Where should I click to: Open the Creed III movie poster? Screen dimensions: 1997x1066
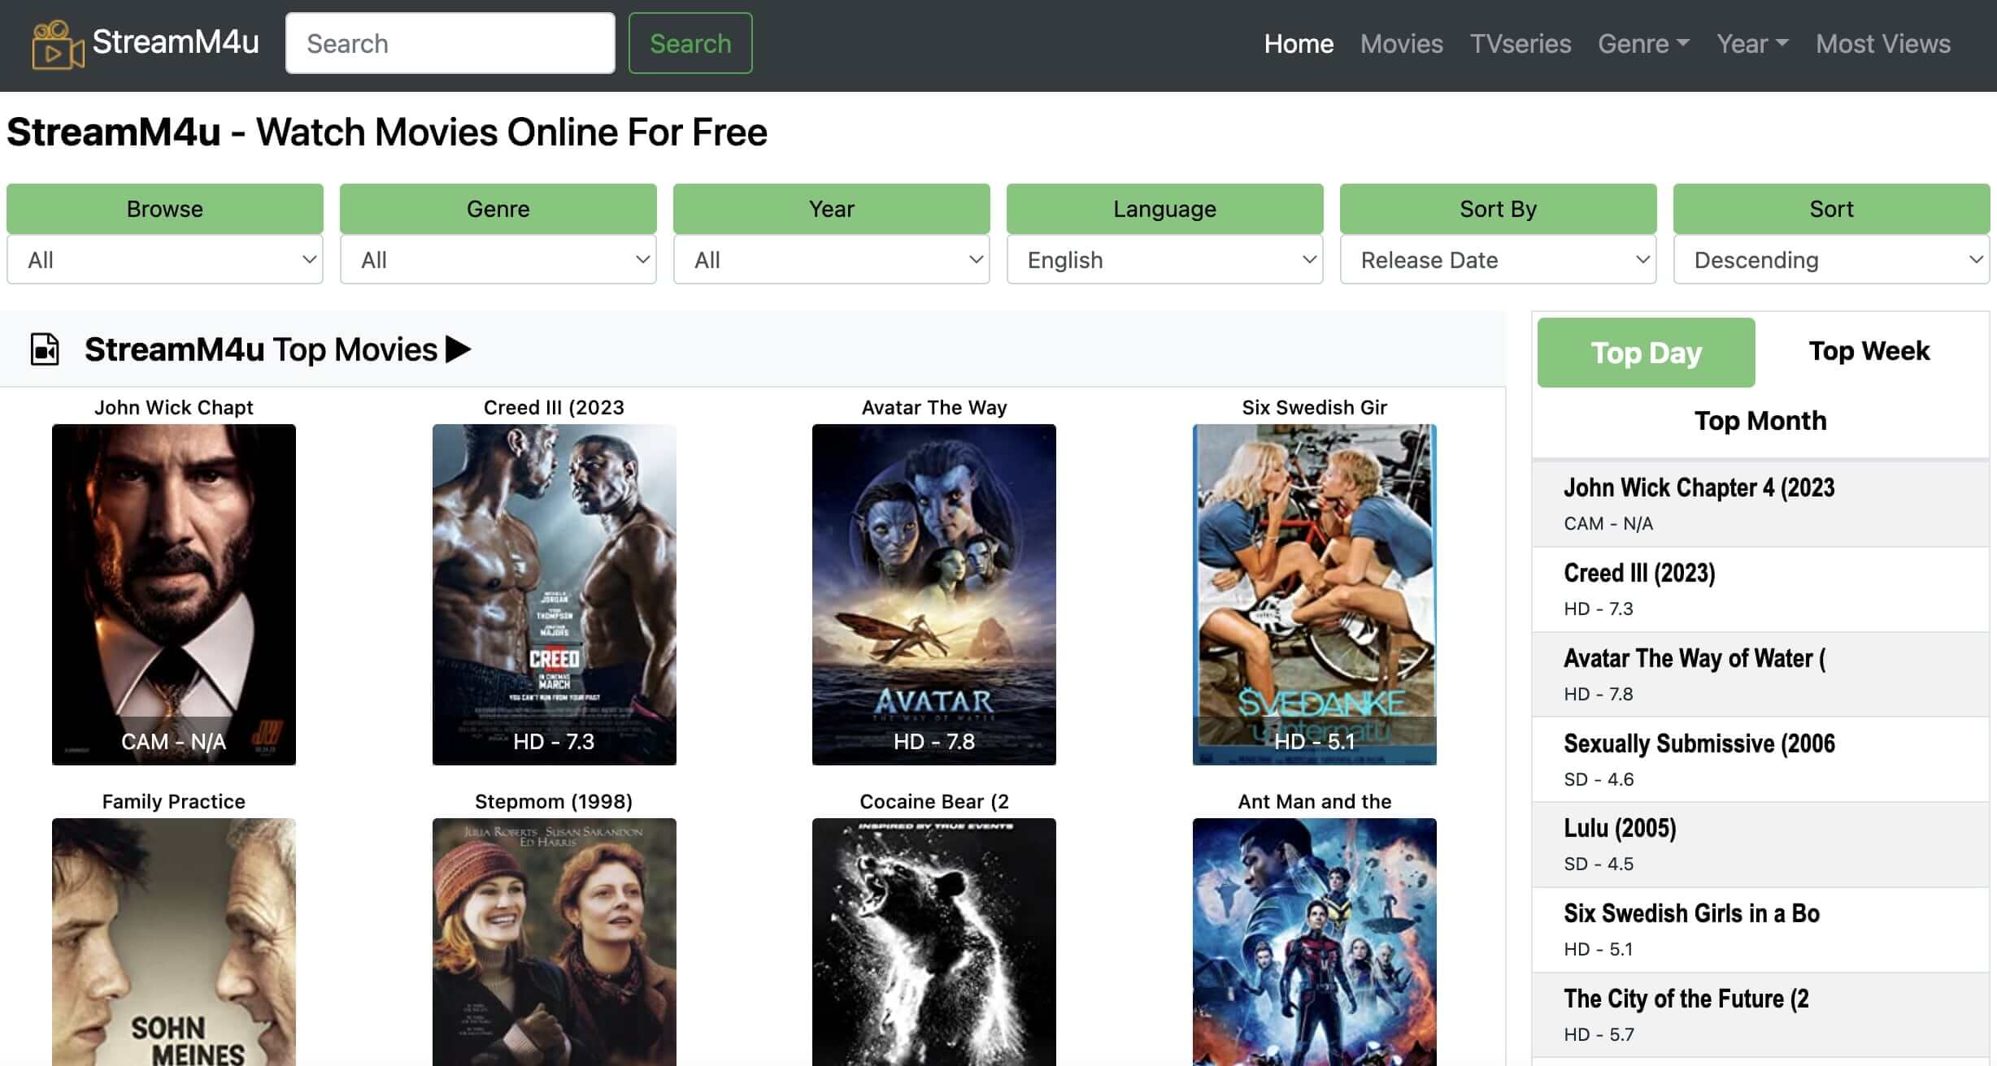click(554, 594)
